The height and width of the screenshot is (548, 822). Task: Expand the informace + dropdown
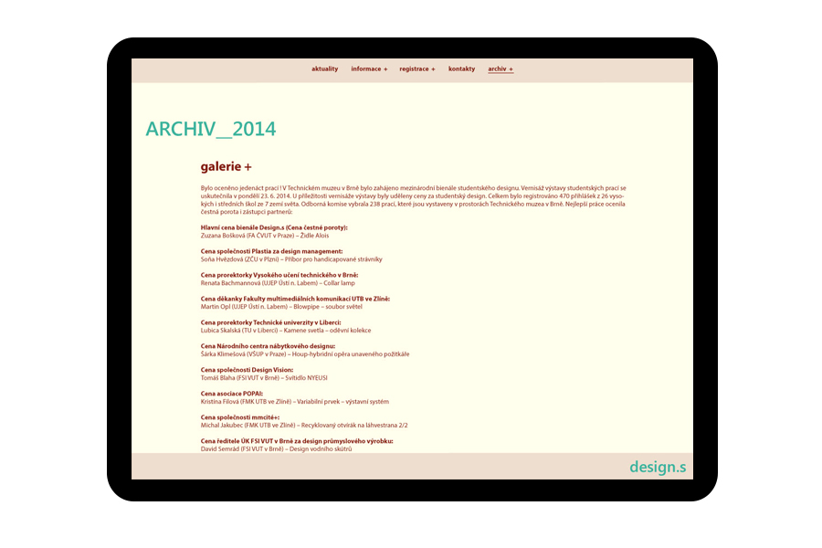click(369, 69)
